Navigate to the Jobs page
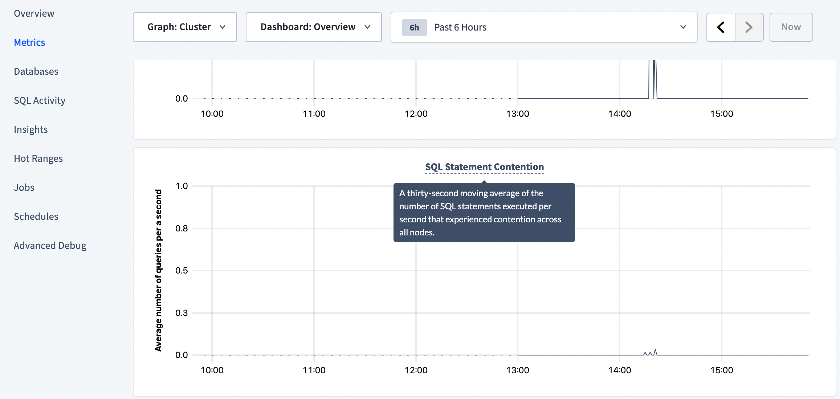 tap(24, 187)
